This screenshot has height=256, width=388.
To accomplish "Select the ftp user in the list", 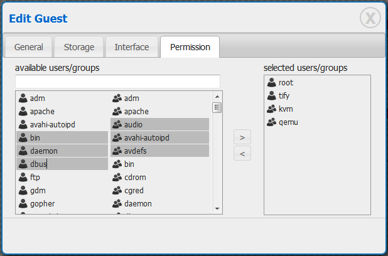I will tap(35, 178).
